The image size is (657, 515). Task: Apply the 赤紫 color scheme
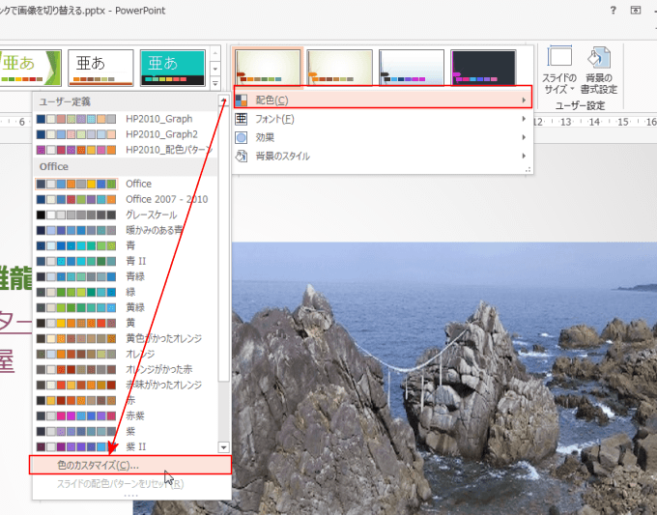pos(126,416)
